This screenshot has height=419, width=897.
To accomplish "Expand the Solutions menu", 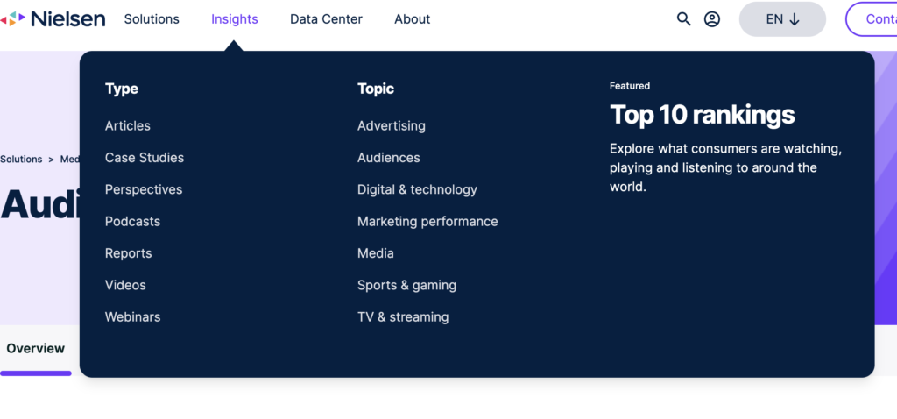I will (152, 19).
